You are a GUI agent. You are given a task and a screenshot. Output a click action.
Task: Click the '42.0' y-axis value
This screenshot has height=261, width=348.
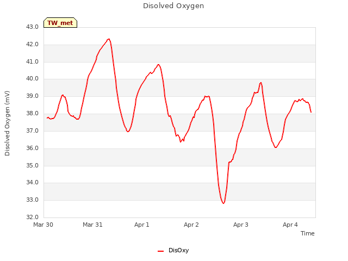pyautogui.click(x=33, y=44)
